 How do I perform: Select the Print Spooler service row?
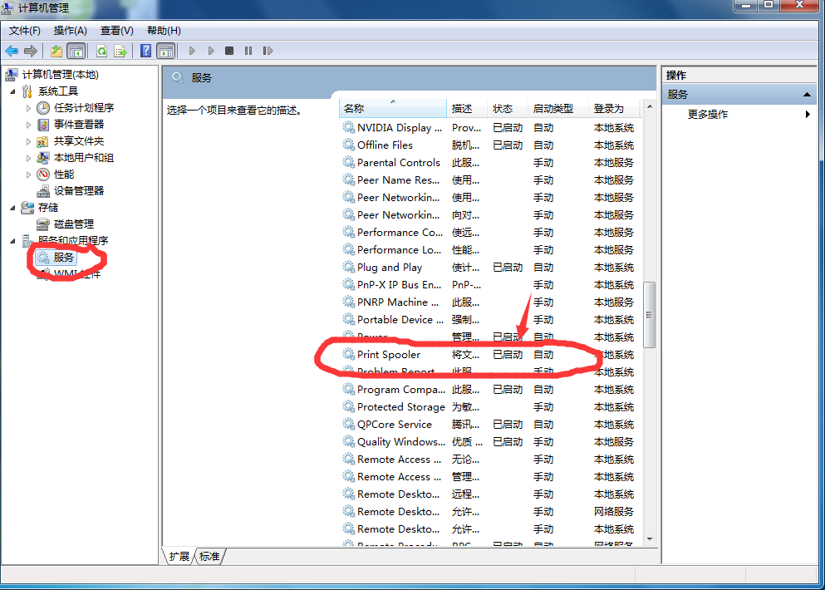489,355
